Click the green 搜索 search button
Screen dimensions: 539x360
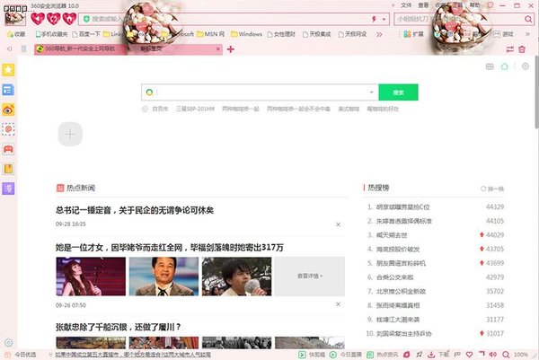[398, 92]
